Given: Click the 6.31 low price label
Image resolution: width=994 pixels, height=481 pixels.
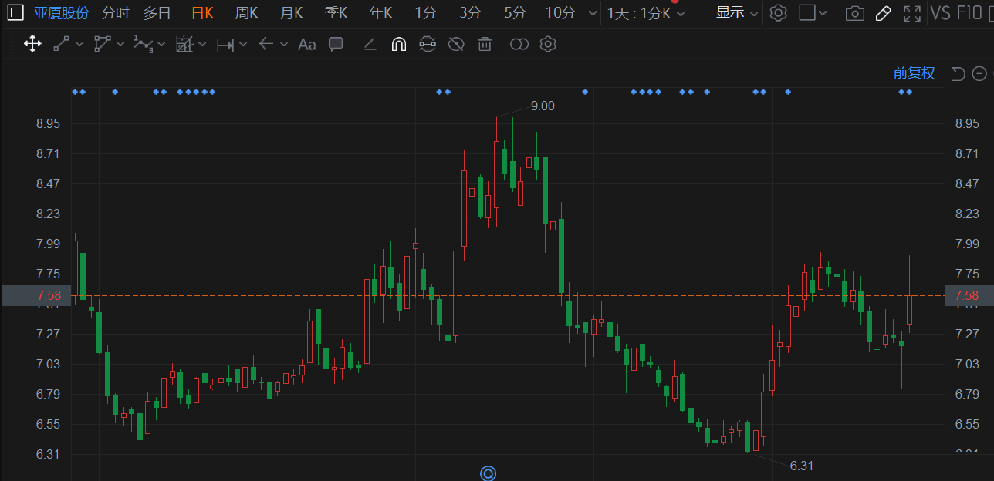Looking at the screenshot, I should 802,466.
